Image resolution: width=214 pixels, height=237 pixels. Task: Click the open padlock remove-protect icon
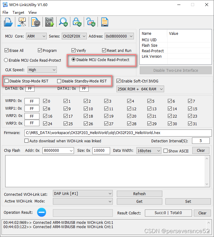click(x=91, y=22)
